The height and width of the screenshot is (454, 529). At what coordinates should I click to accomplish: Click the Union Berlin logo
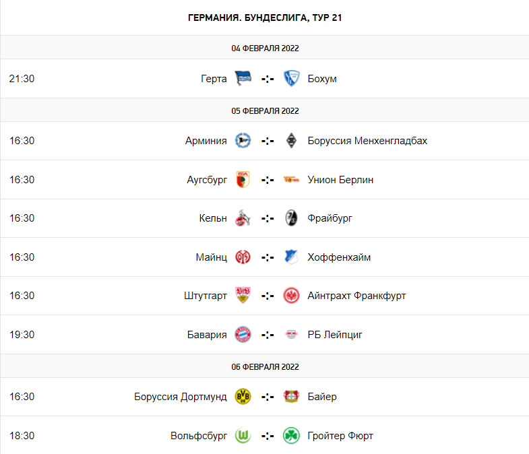(291, 180)
